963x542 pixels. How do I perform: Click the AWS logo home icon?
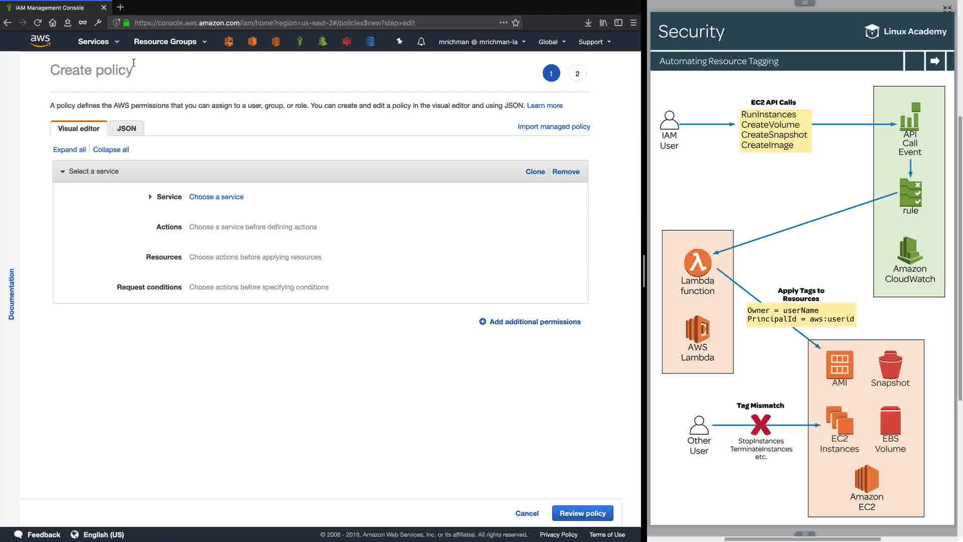pyautogui.click(x=40, y=41)
